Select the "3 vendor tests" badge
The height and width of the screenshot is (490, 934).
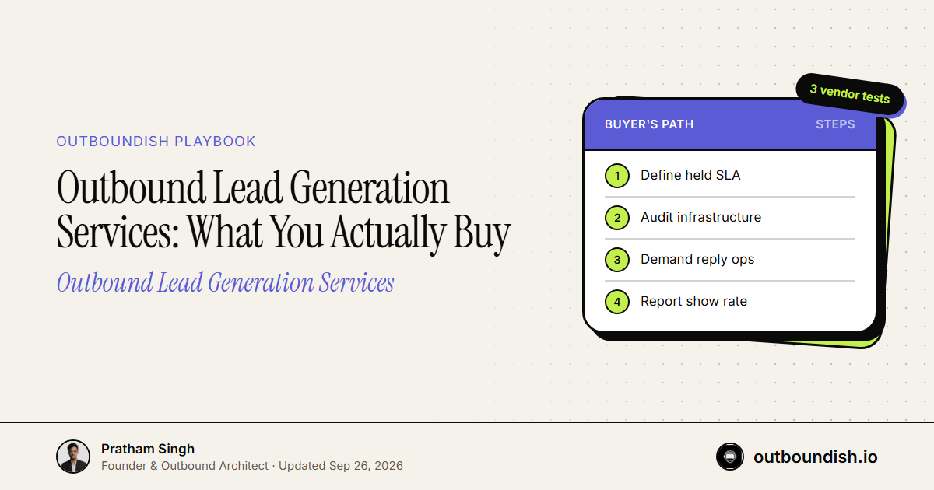click(x=849, y=94)
